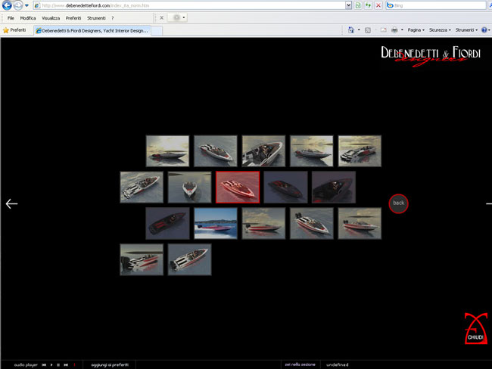Click the Debenedetti & Fiordi Designers logo
The height and width of the screenshot is (369, 492).
pyautogui.click(x=431, y=55)
